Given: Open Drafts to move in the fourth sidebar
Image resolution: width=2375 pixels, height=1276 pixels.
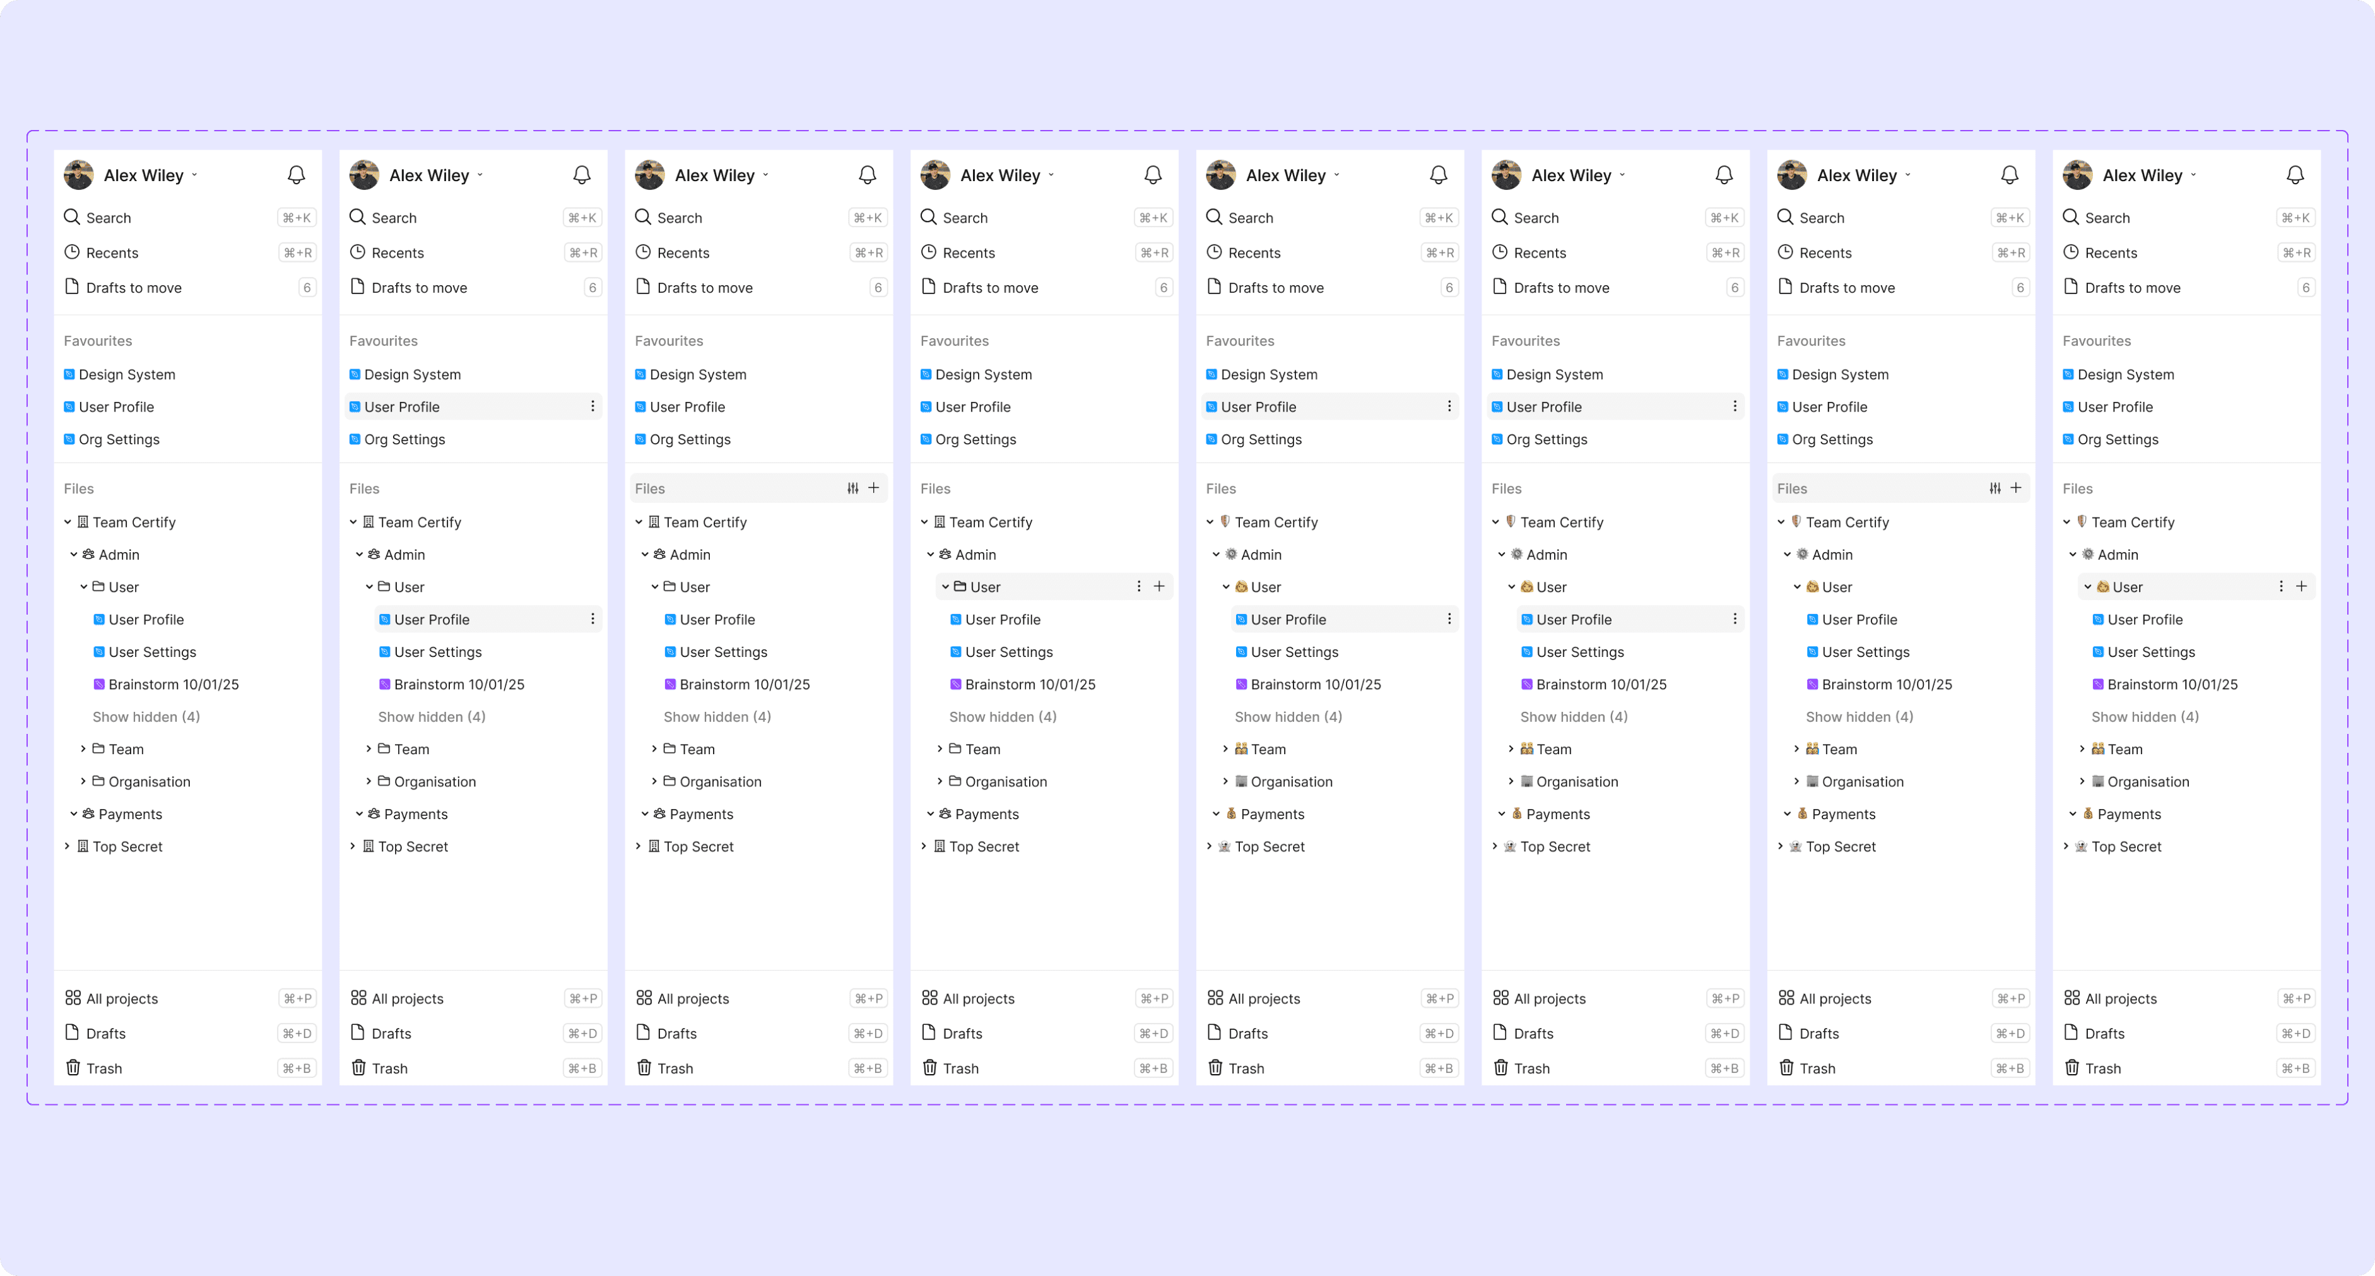Looking at the screenshot, I should coord(1045,288).
